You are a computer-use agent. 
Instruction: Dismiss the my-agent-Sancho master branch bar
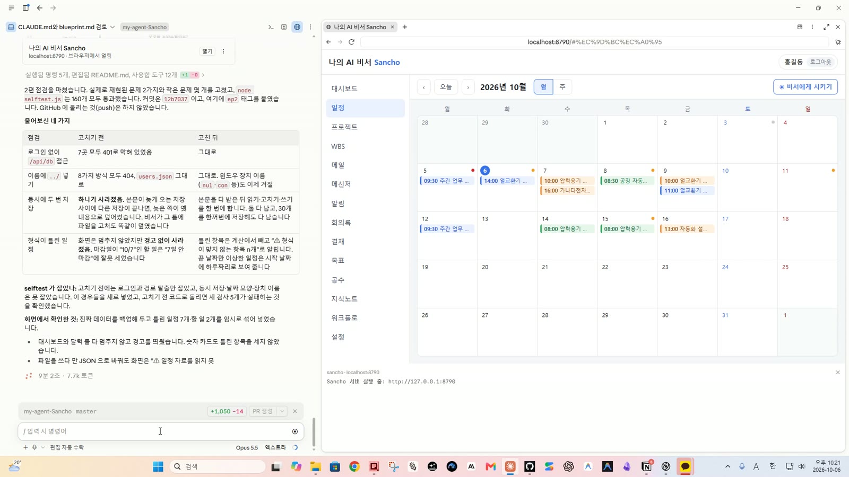295,411
